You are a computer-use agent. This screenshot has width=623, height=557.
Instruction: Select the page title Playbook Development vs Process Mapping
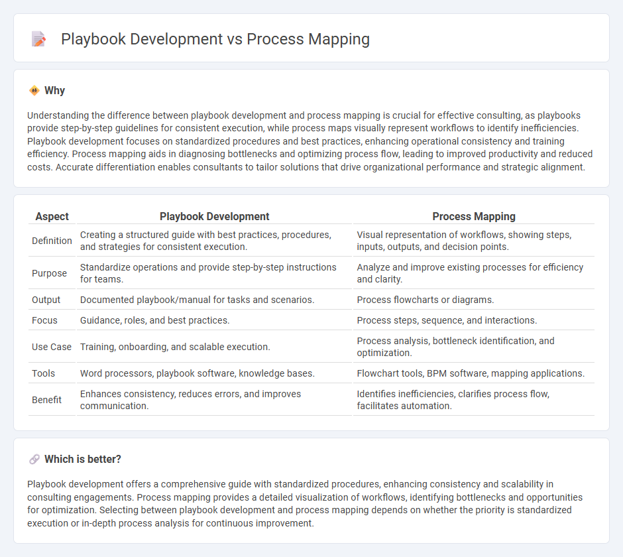click(215, 39)
